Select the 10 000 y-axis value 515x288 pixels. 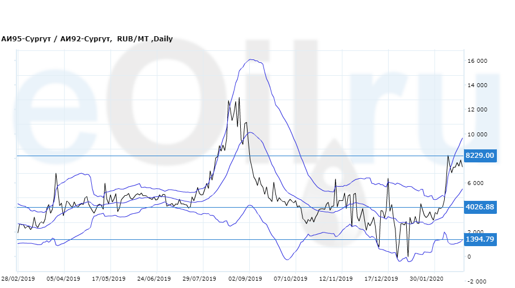[x=478, y=135]
